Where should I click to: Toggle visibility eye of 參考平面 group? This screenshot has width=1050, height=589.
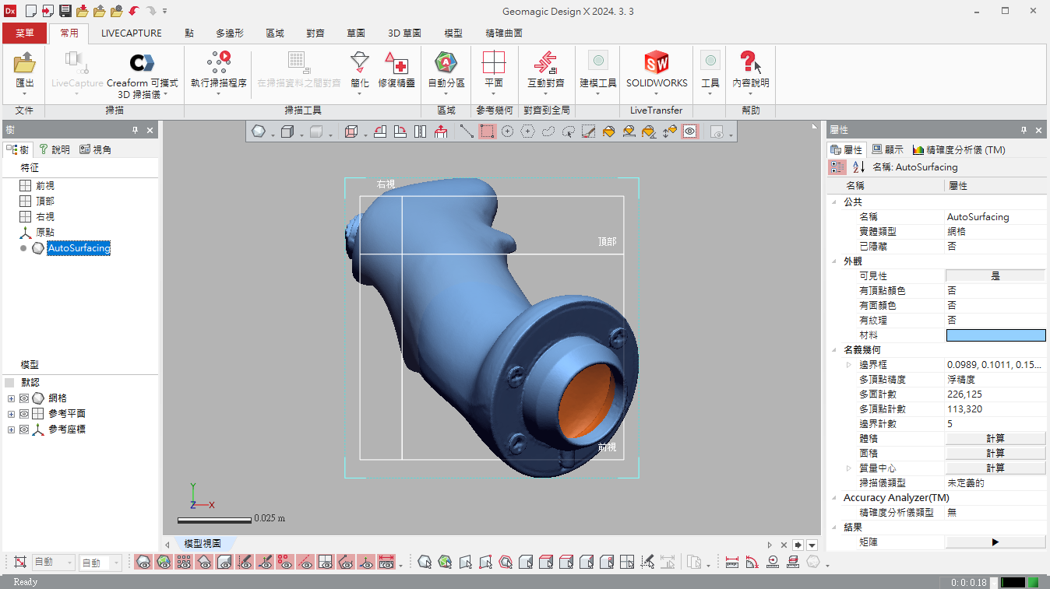click(24, 414)
